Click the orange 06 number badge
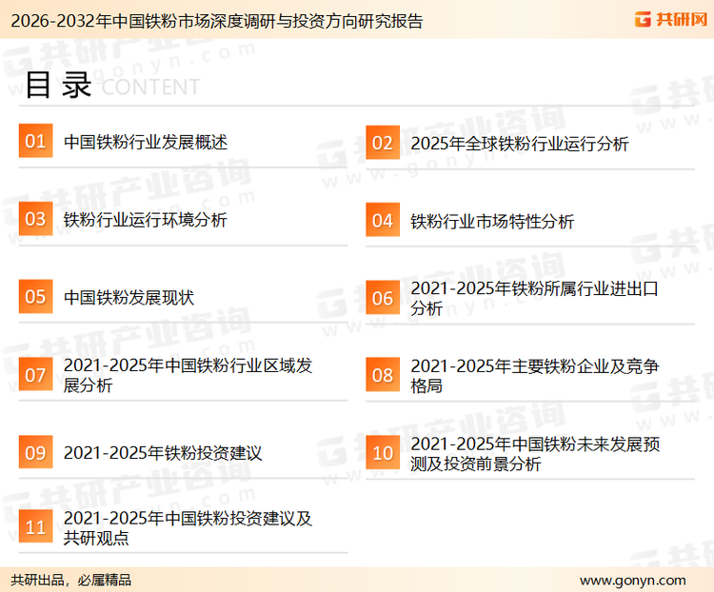This screenshot has height=592, width=714. [x=383, y=298]
